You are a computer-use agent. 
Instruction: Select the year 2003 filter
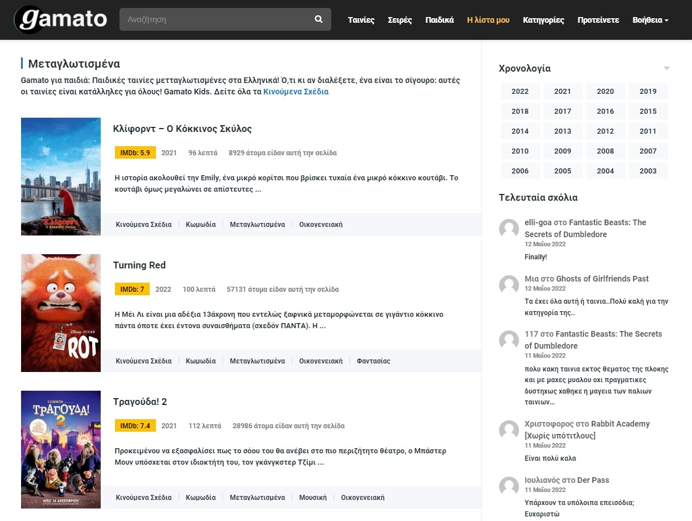point(648,171)
